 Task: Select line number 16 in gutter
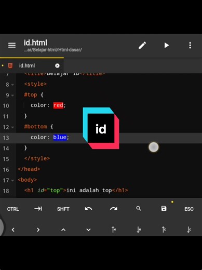[x=6, y=170]
